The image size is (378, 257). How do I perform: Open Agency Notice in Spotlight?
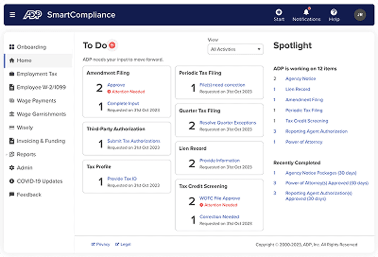(301, 78)
